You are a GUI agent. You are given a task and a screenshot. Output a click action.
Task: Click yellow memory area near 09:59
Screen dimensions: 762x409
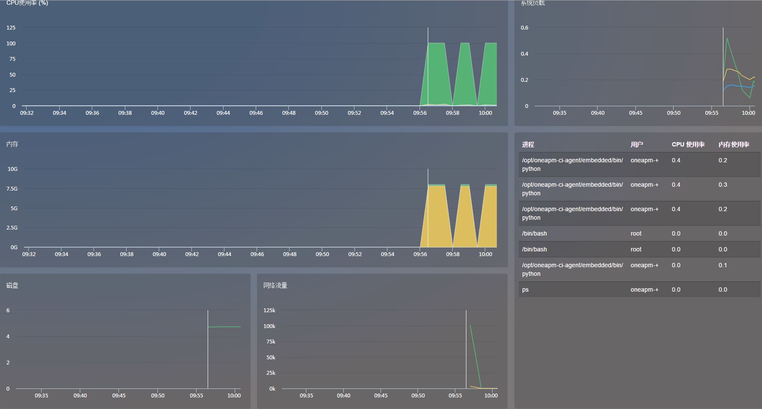[465, 216]
